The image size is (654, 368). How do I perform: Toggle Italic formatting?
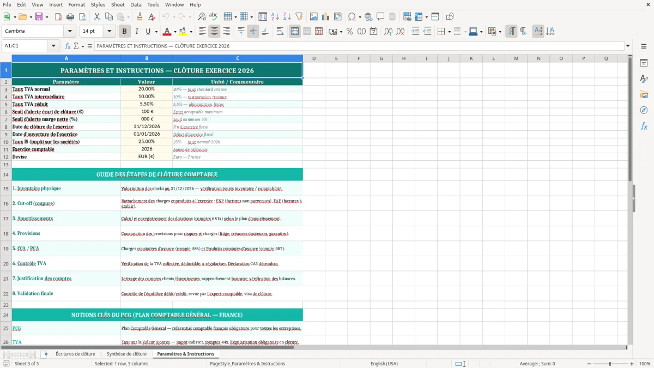137,32
